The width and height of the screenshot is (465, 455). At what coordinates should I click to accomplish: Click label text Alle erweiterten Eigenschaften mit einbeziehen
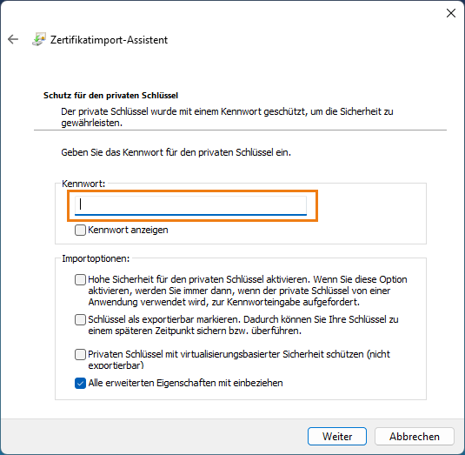point(185,383)
